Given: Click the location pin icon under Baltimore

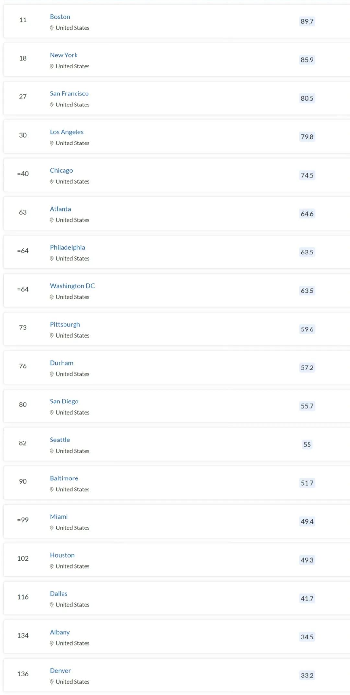Looking at the screenshot, I should coord(52,490).
